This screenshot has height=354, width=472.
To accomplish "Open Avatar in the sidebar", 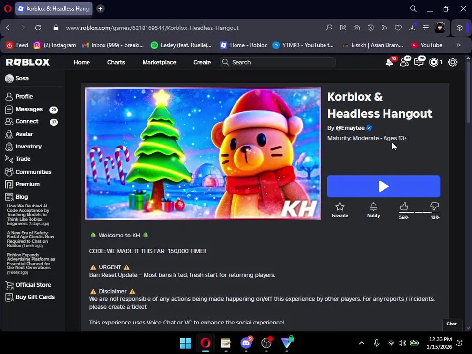I will coord(24,134).
